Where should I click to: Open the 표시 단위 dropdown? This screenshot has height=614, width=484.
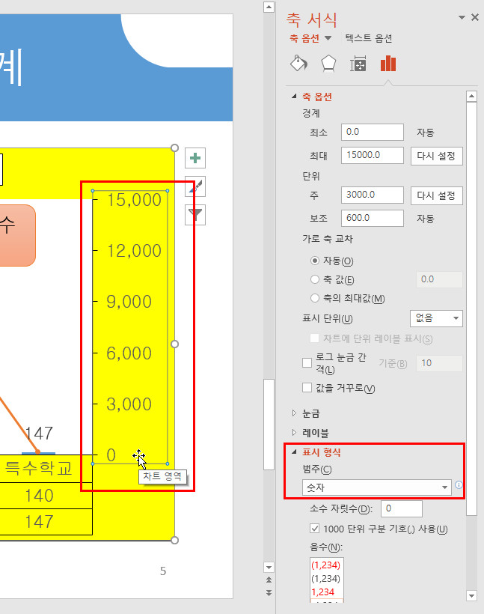[436, 318]
